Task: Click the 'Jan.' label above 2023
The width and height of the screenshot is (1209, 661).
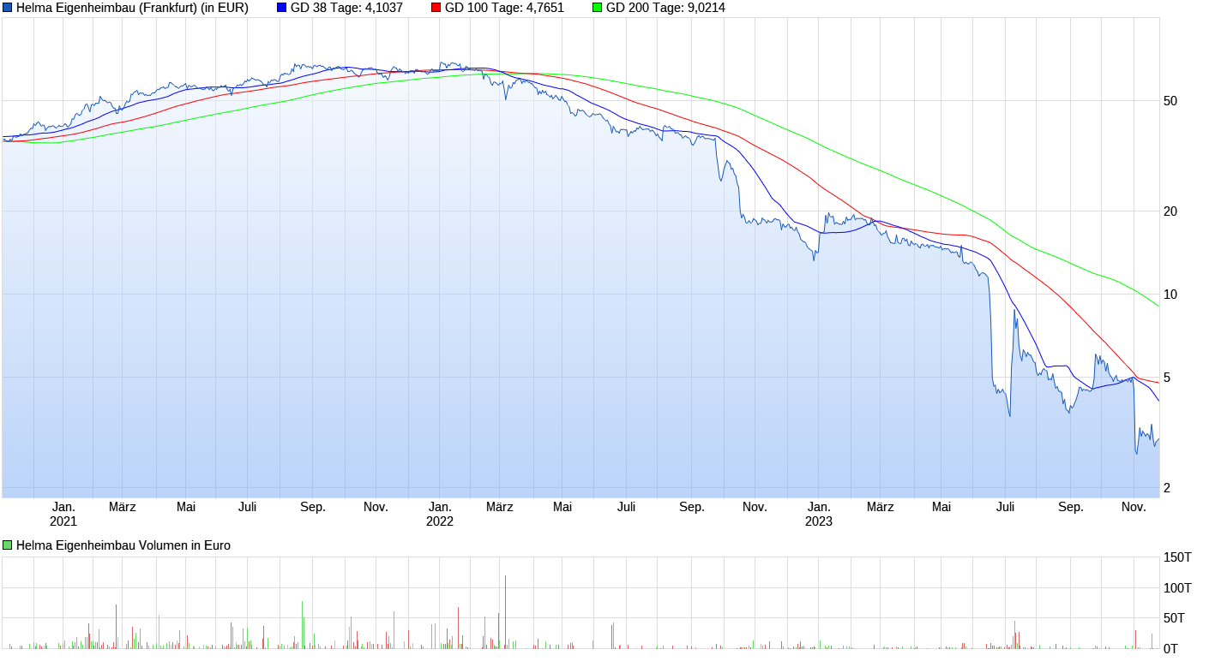Action: (x=818, y=507)
